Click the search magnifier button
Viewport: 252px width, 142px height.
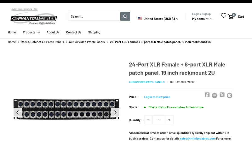pos(125,16)
